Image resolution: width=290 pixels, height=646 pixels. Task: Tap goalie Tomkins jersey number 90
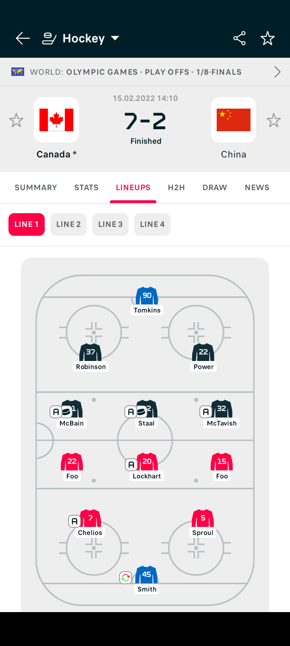coord(147,296)
